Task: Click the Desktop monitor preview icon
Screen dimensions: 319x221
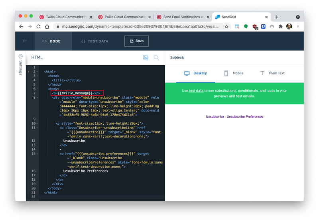Action: (187, 73)
